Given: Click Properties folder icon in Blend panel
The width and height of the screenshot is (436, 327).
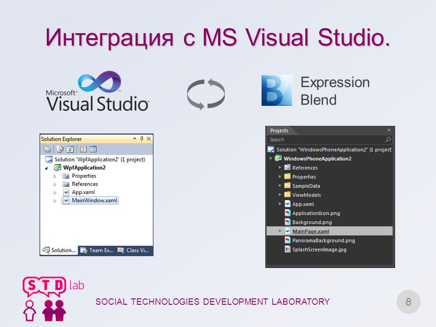Looking at the screenshot, I should (x=287, y=177).
